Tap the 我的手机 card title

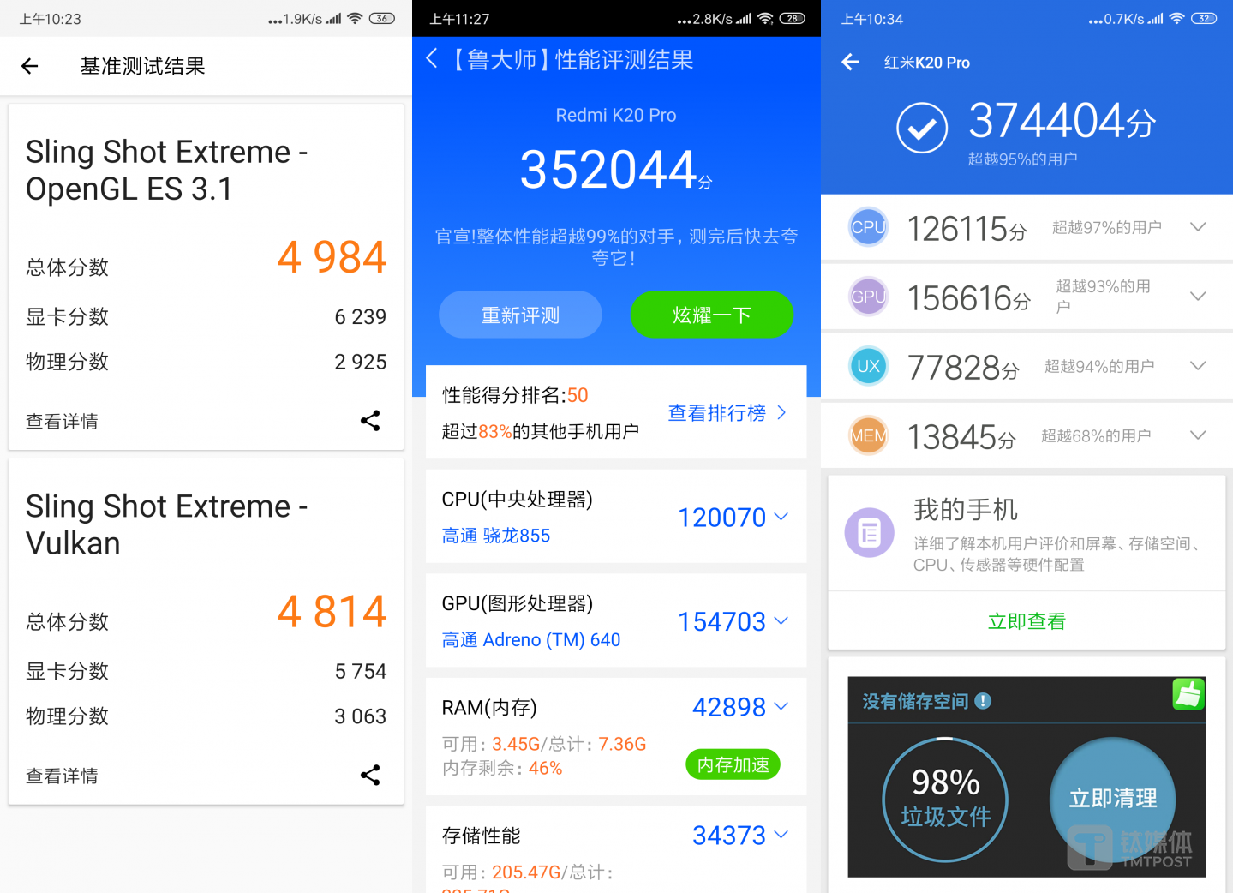[966, 510]
